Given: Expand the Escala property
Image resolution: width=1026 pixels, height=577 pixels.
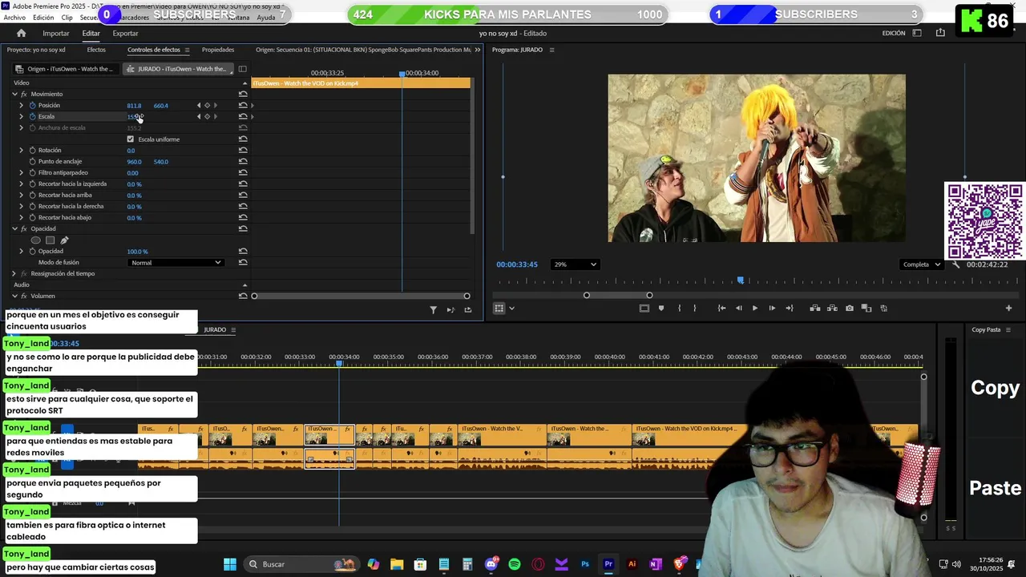Looking at the screenshot, I should [x=22, y=116].
